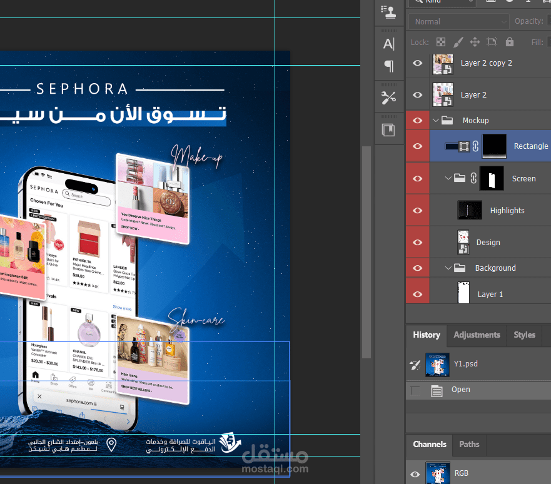Open the Paragraph panel icon

pyautogui.click(x=388, y=66)
